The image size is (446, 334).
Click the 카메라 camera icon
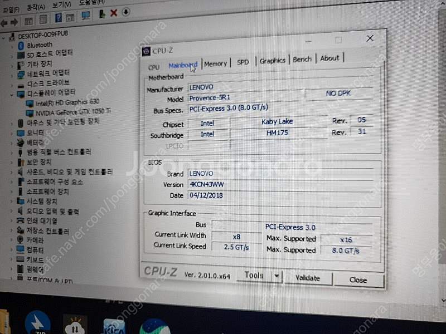click(x=20, y=240)
